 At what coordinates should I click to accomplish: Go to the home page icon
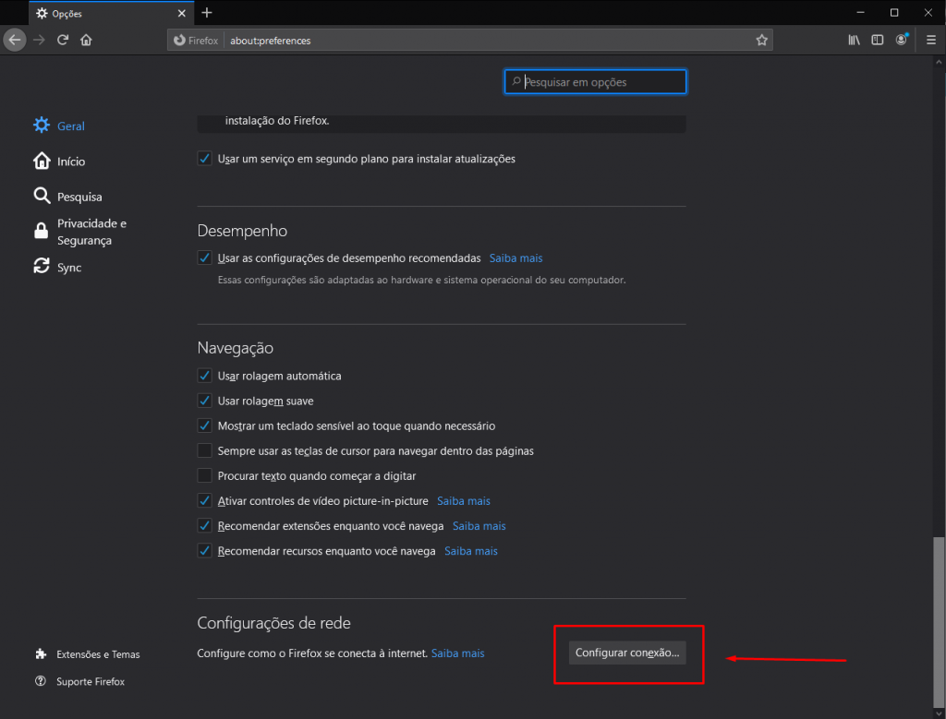tap(86, 40)
